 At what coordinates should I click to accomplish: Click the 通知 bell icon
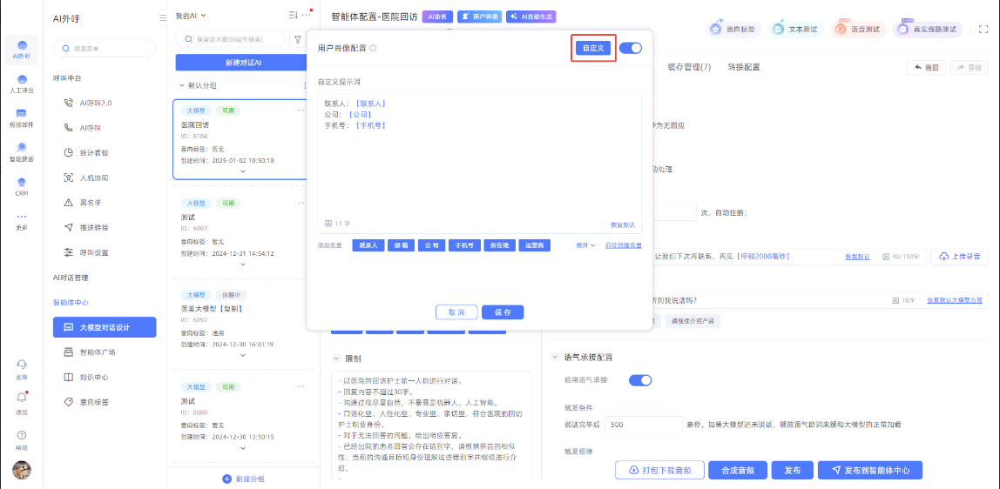pyautogui.click(x=21, y=400)
